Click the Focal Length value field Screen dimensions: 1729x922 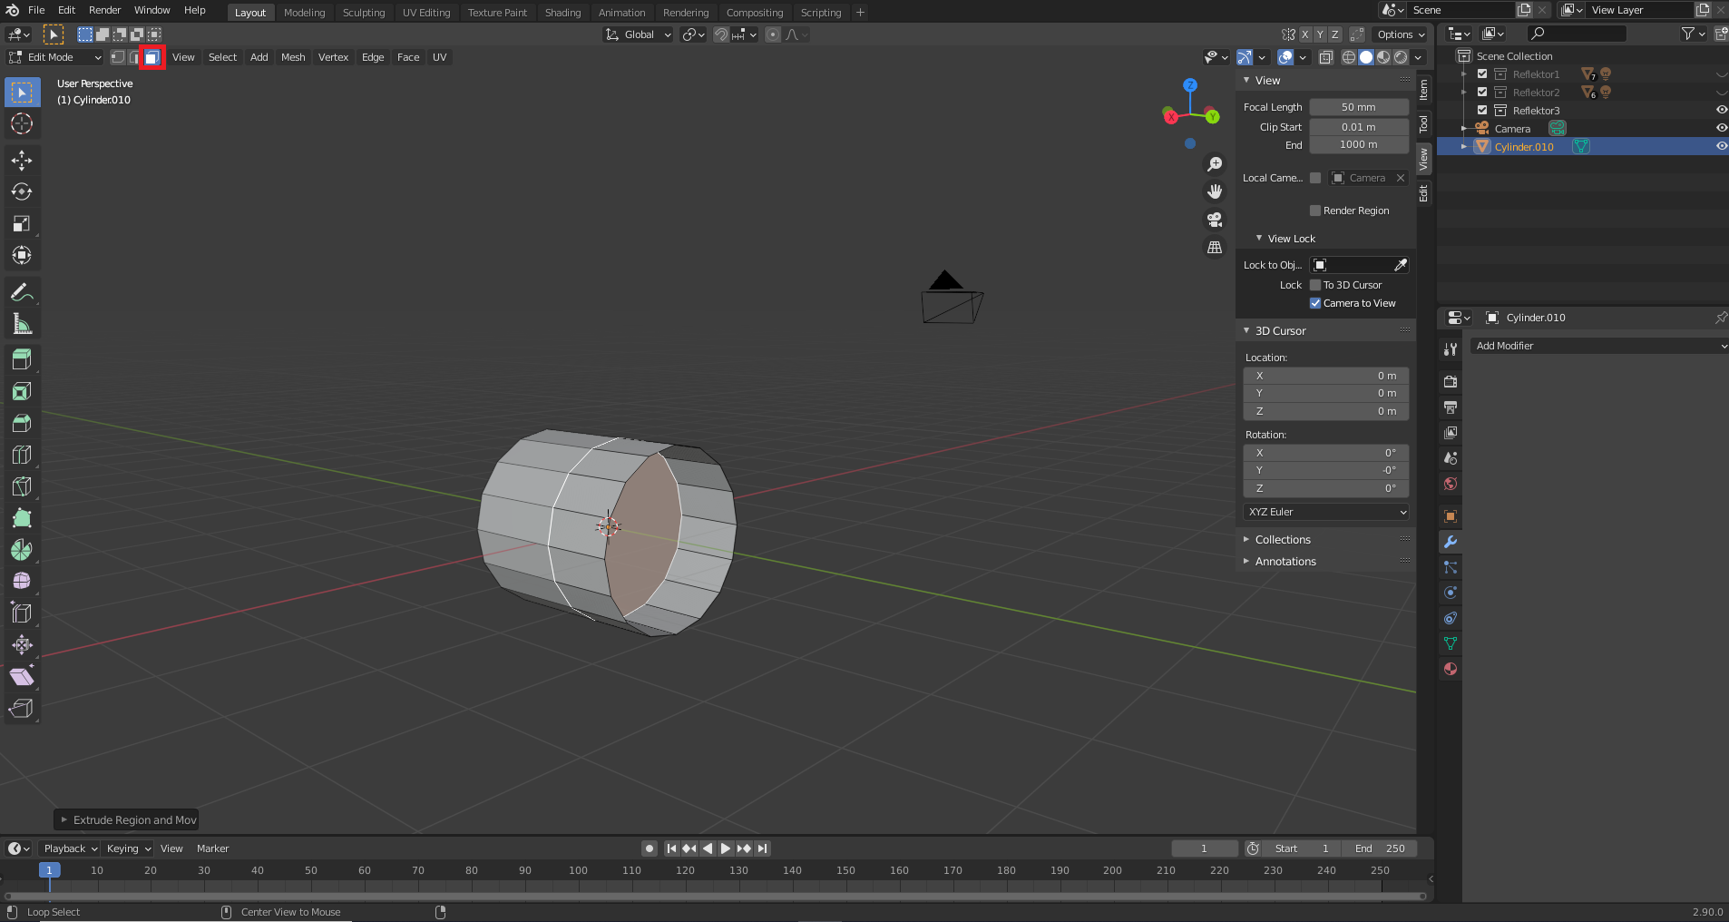click(x=1358, y=107)
